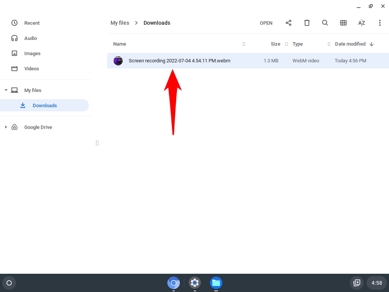The height and width of the screenshot is (292, 389).
Task: Toggle Date modified sort direction arrow
Action: click(x=372, y=44)
